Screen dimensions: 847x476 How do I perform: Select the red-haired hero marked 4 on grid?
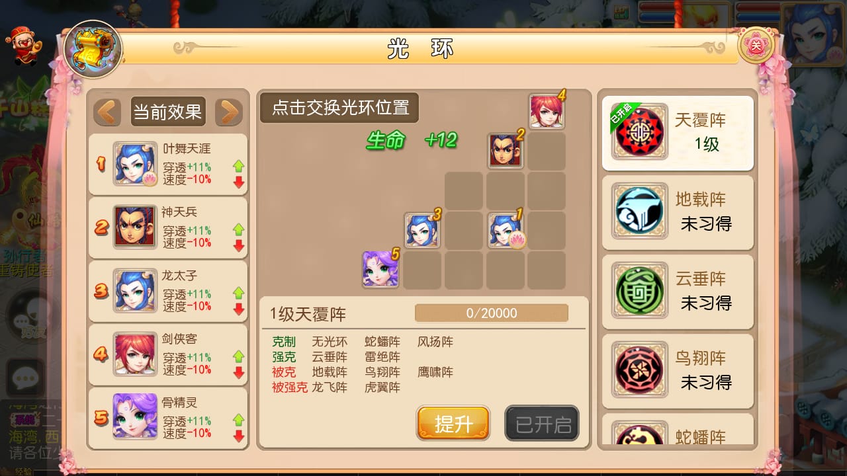547,111
